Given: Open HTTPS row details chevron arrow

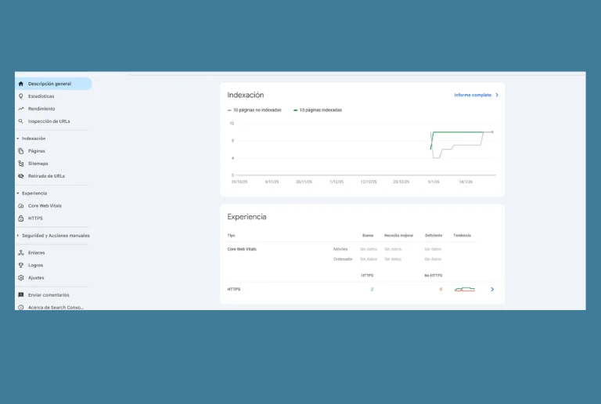Looking at the screenshot, I should point(492,290).
